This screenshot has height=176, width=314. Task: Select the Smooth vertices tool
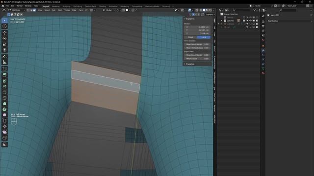(4, 115)
